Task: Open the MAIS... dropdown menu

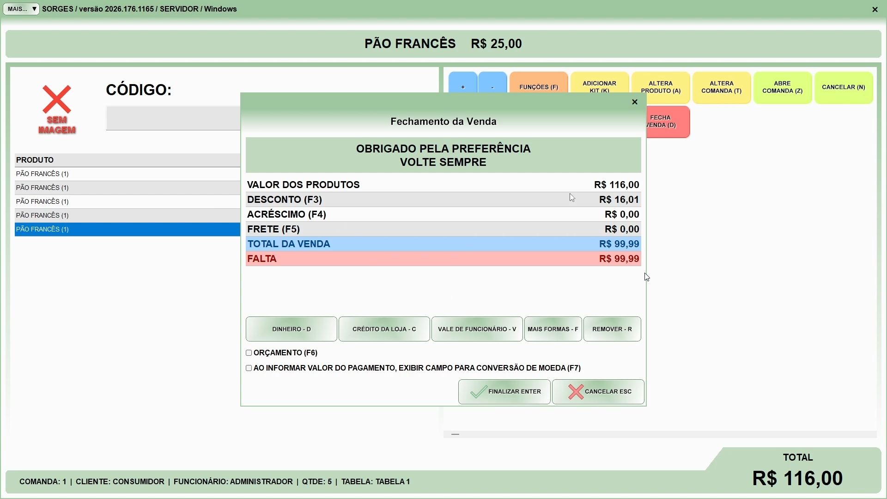Action: pos(21,9)
